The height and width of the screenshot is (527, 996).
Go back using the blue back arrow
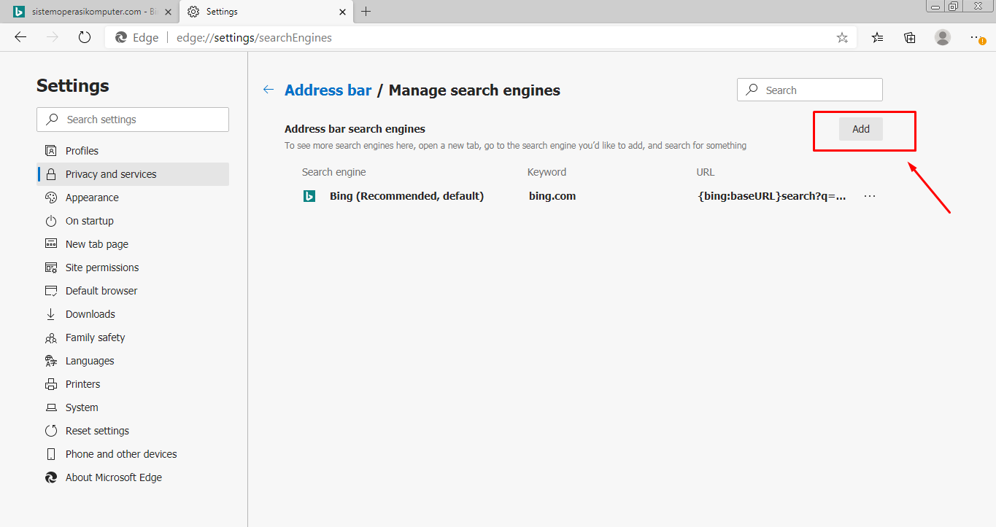[x=268, y=88]
